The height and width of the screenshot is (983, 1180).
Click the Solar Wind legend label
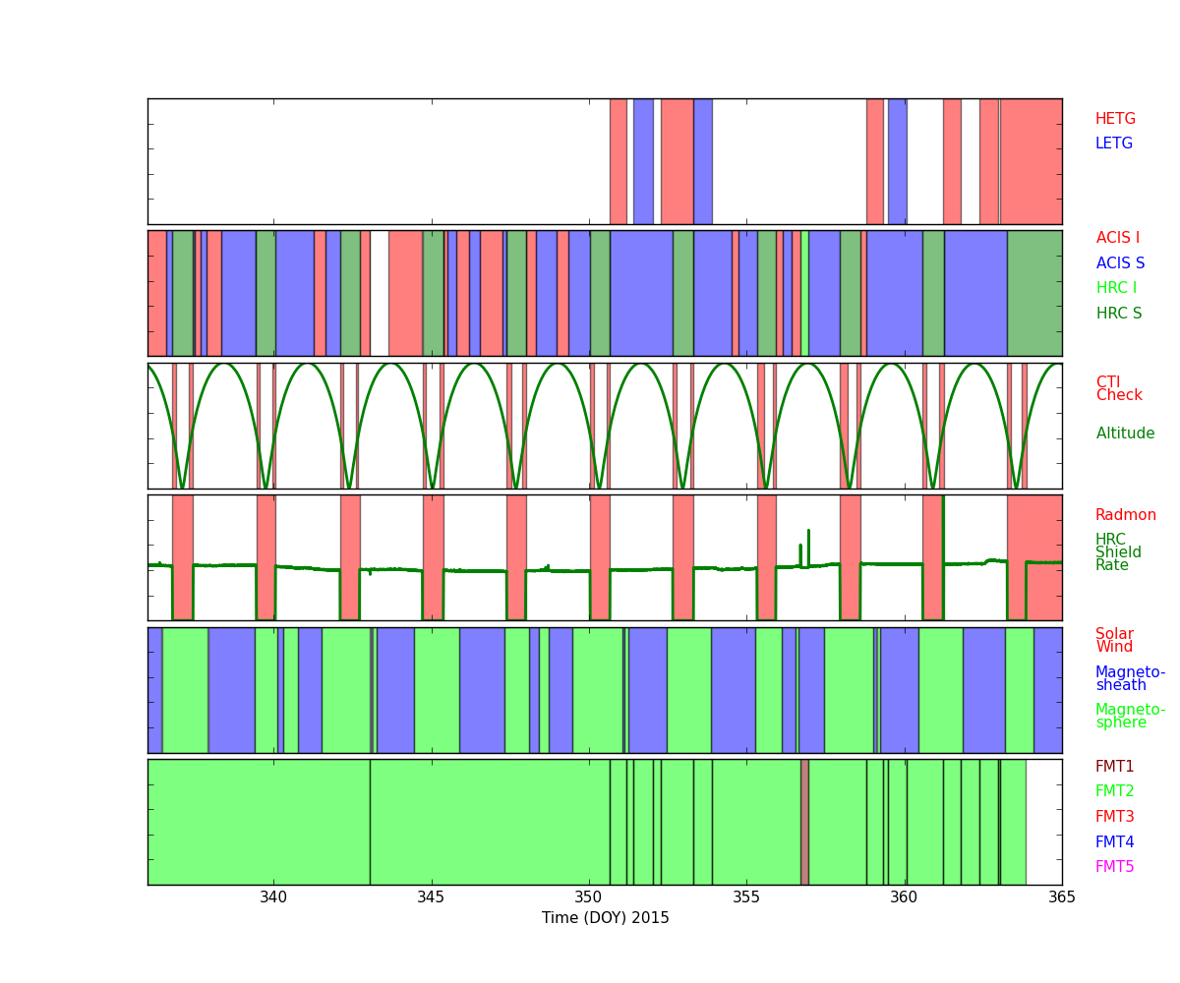(1114, 641)
